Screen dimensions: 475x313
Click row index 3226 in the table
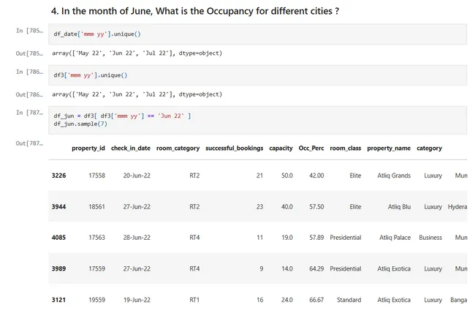coord(59,176)
